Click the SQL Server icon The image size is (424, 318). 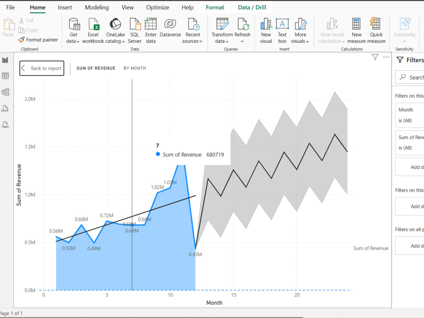pyautogui.click(x=135, y=24)
